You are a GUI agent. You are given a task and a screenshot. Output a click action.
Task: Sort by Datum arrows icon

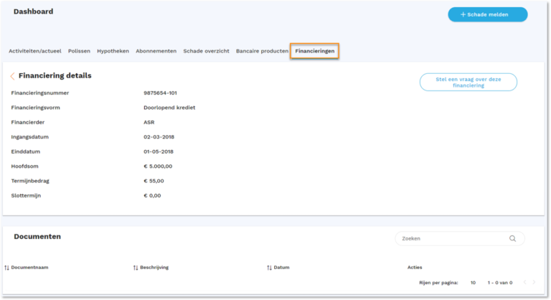269,268
